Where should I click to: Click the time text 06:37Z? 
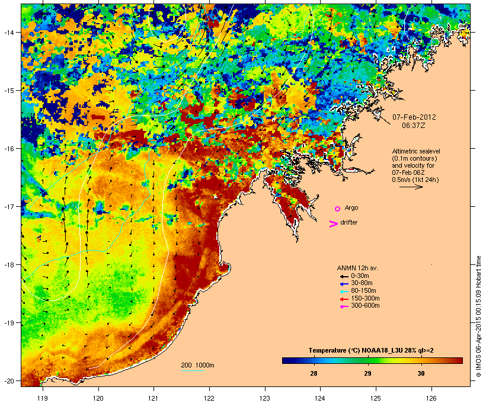click(x=414, y=126)
